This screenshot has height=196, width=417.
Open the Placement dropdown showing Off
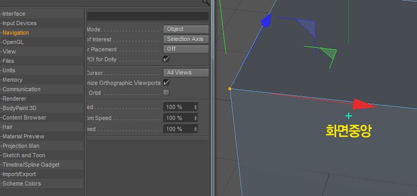pyautogui.click(x=185, y=49)
